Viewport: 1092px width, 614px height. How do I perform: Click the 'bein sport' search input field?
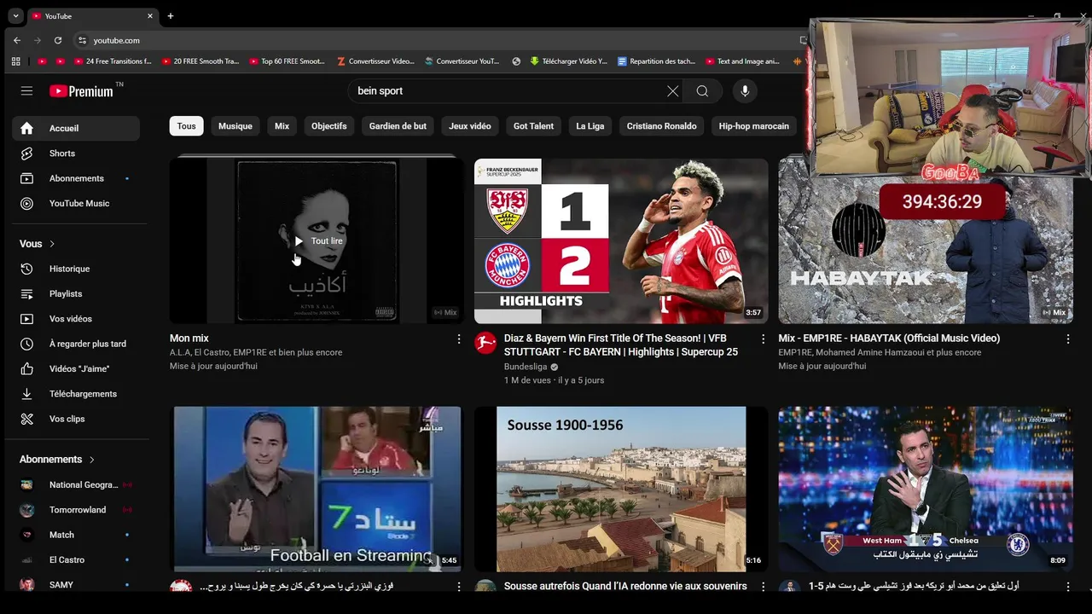pyautogui.click(x=508, y=91)
